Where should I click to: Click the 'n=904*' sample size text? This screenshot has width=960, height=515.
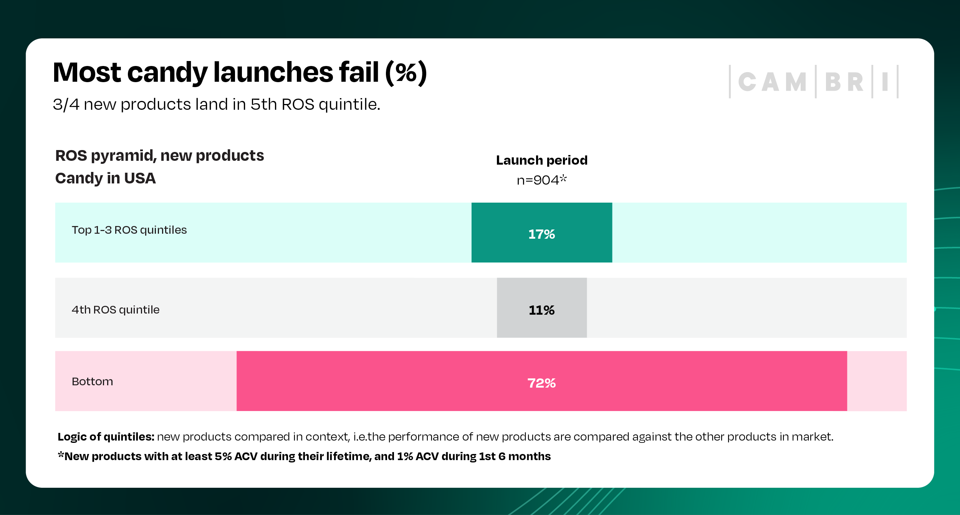(541, 180)
